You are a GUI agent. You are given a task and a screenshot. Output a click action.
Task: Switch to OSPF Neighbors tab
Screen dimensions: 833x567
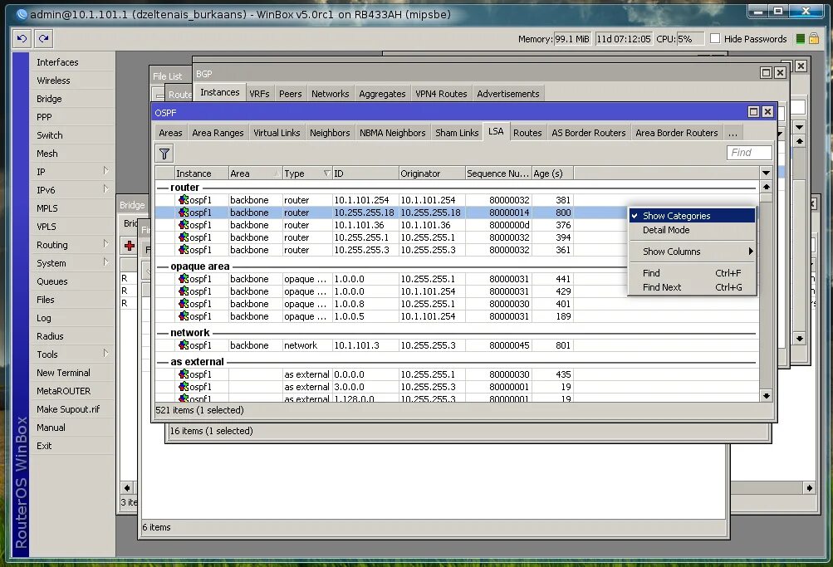[330, 133]
